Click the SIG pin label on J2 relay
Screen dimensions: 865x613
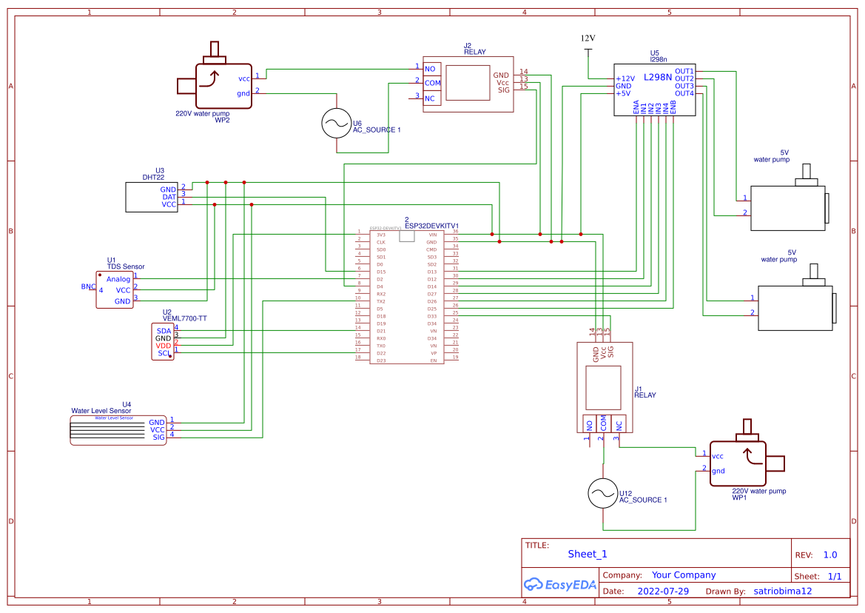coord(504,90)
